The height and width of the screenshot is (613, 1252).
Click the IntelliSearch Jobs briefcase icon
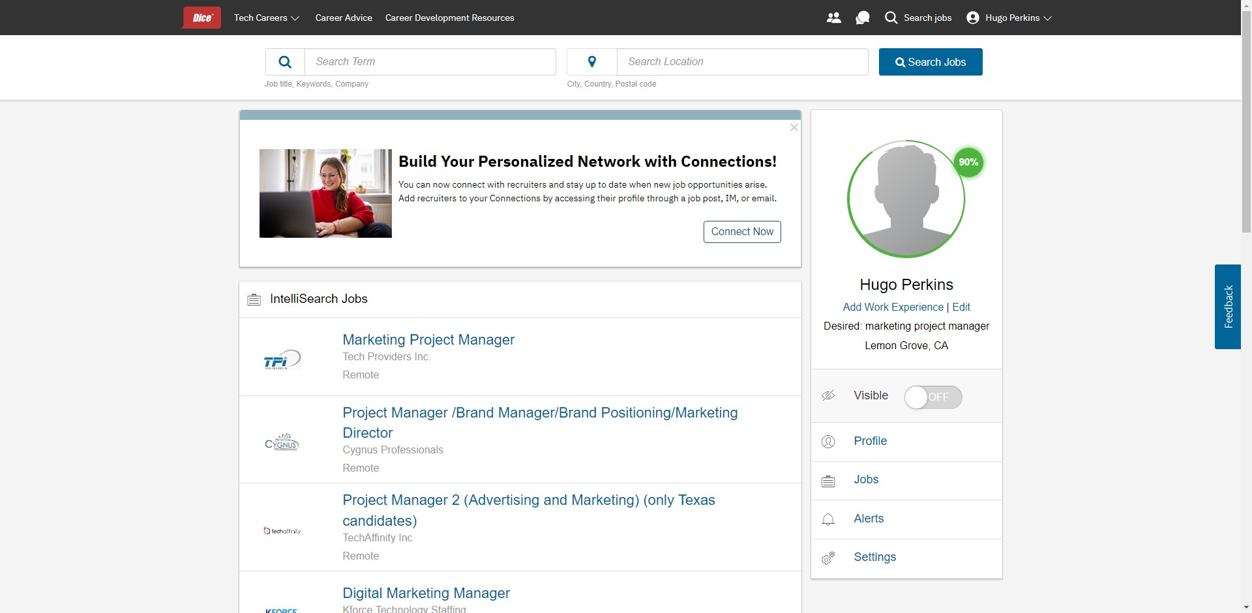pyautogui.click(x=254, y=300)
